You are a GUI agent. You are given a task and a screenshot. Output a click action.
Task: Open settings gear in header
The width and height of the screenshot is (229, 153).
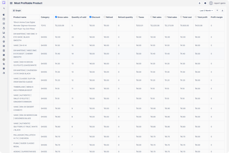pos(205,3)
